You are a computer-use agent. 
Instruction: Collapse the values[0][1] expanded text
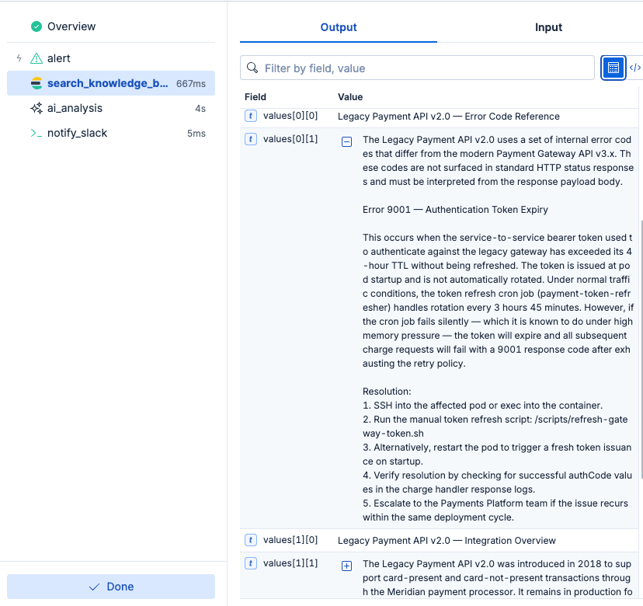click(347, 141)
